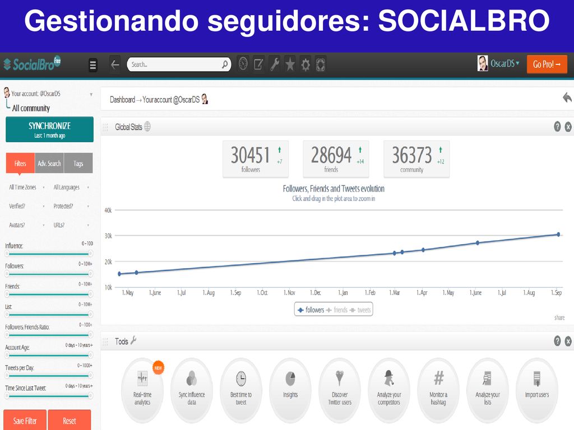Expand Your account @OscarDS selector
This screenshot has height=430, width=574.
(48, 94)
